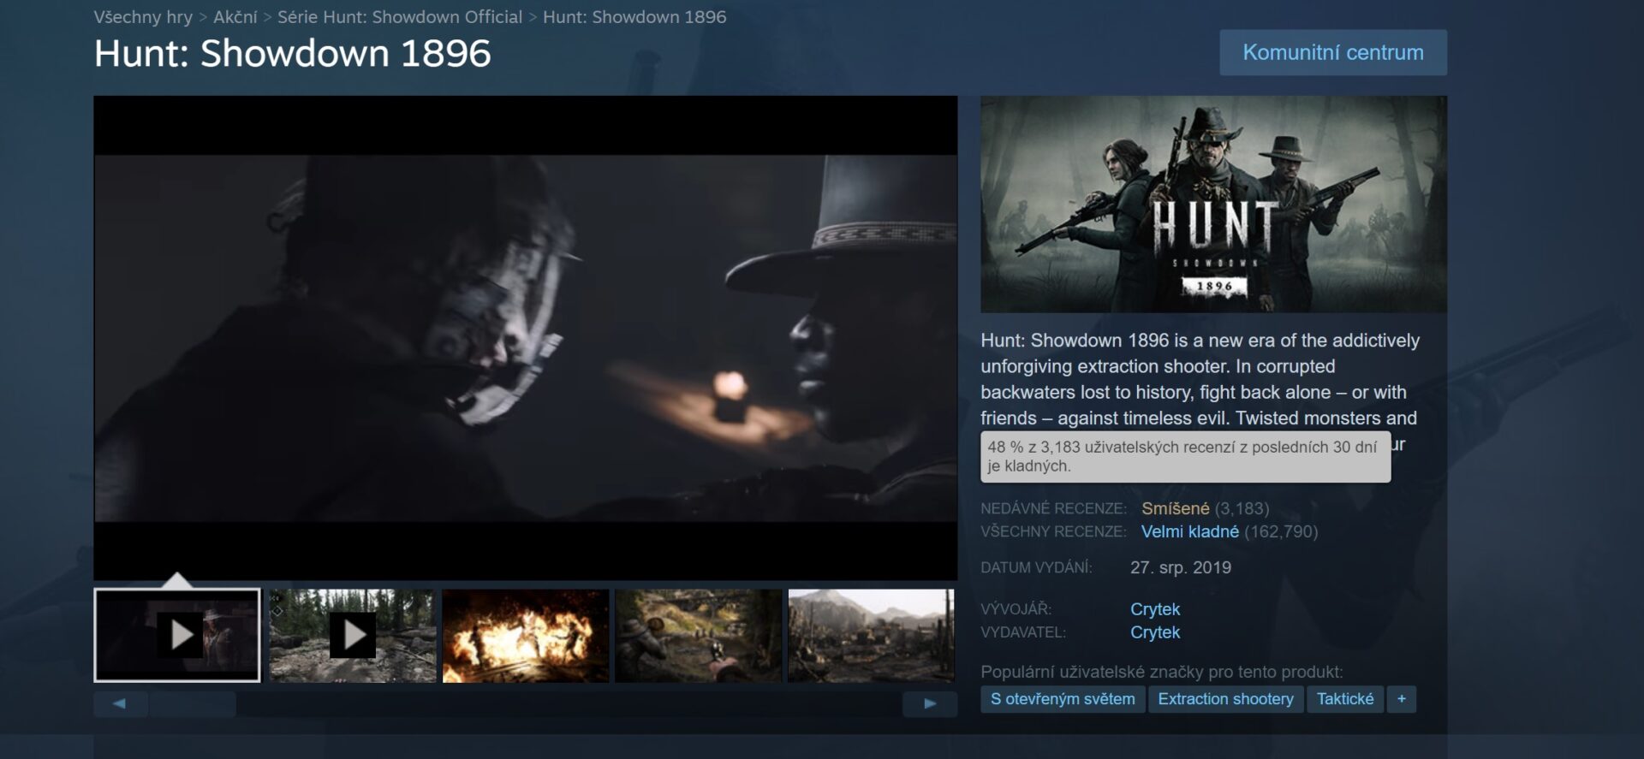Select the mountain town screenshot thumbnail
Screen dimensions: 1644x759
pyautogui.click(x=871, y=635)
